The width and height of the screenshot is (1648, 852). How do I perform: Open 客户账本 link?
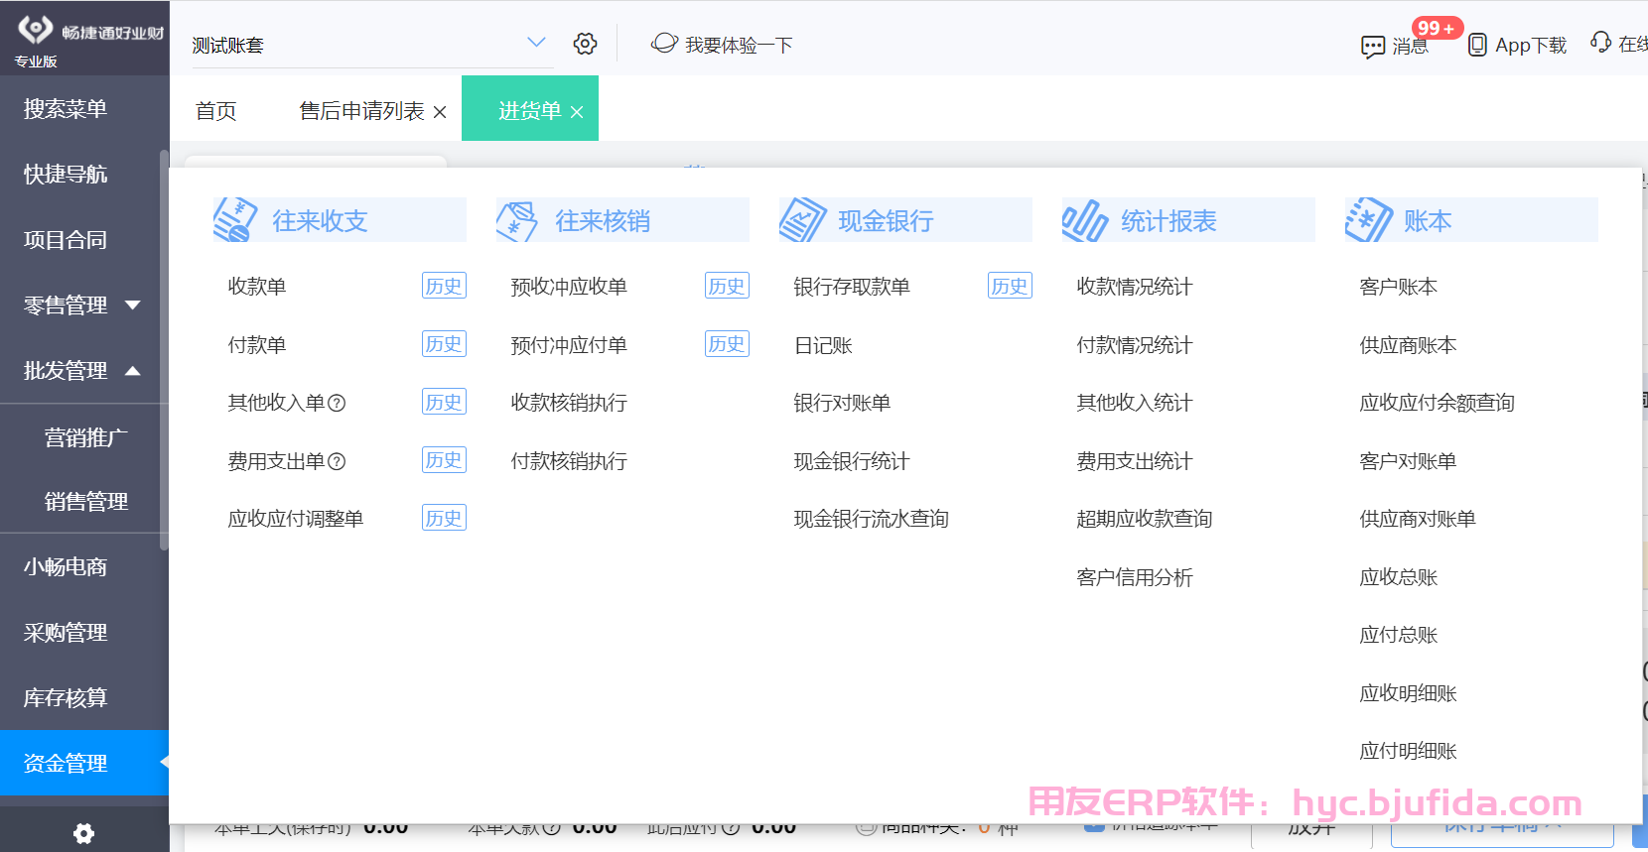(1399, 287)
